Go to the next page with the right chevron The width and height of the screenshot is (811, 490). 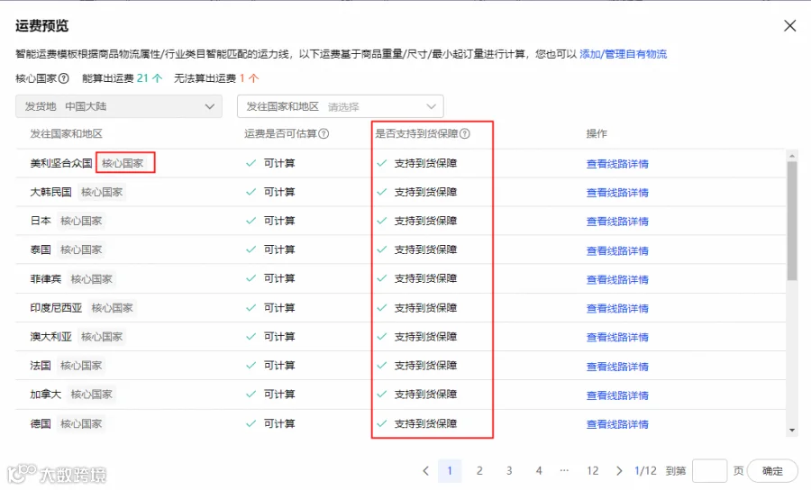619,471
